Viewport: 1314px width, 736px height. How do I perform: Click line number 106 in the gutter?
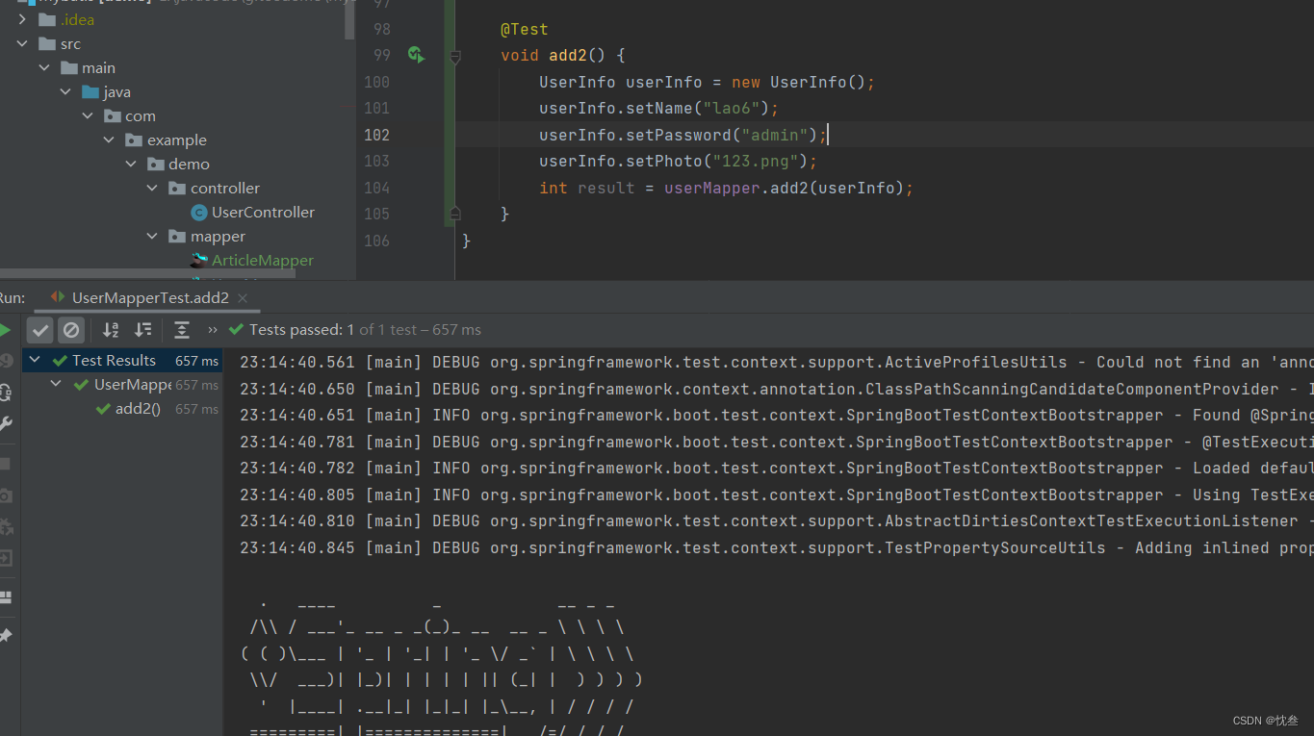point(377,241)
